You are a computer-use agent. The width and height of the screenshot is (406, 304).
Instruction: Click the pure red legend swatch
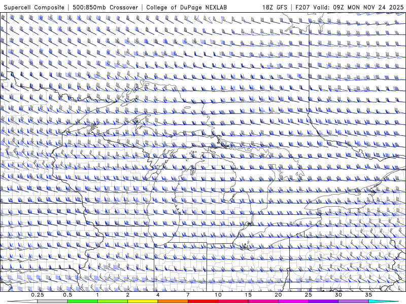pos(203,301)
